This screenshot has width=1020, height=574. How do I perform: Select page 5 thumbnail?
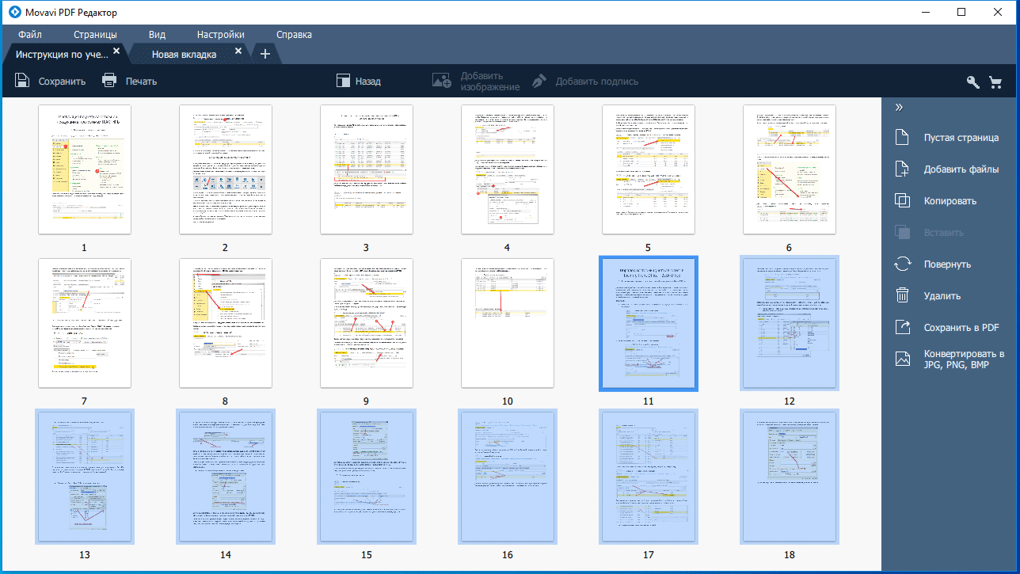[x=648, y=169]
